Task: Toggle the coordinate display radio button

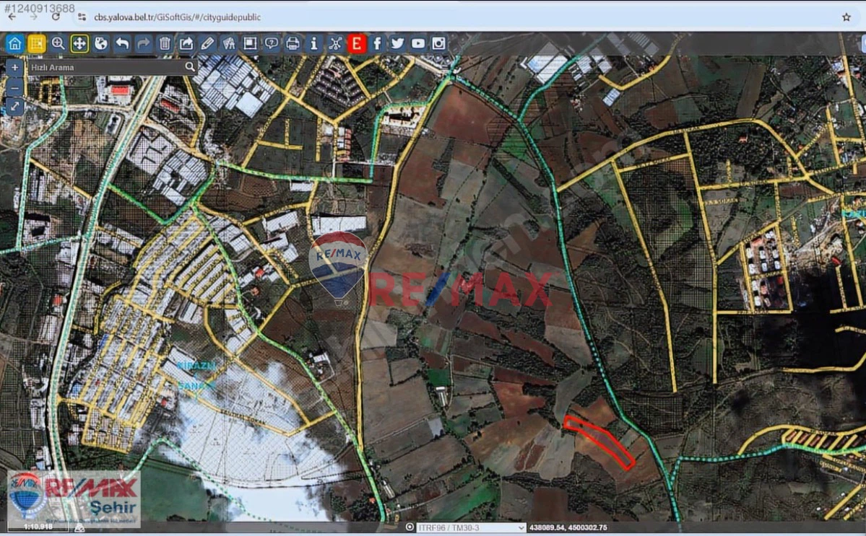Action: (x=410, y=527)
